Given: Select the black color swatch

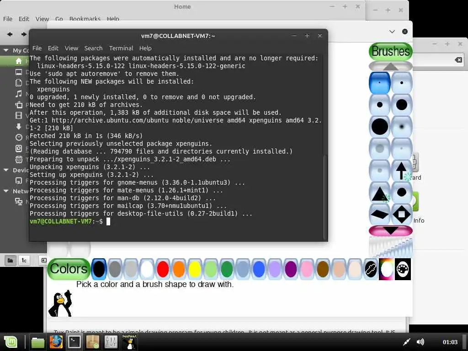Looking at the screenshot, I should click(99, 269).
